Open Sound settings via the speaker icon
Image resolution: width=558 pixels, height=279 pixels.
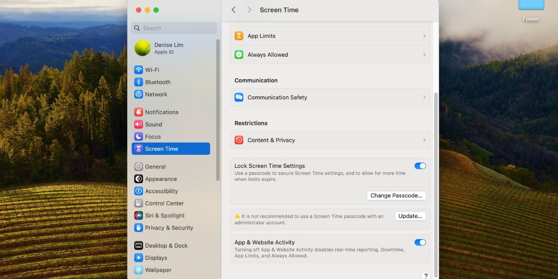click(x=139, y=124)
